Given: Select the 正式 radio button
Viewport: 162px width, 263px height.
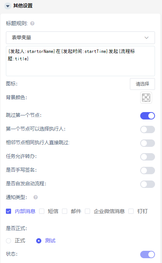Looking at the screenshot, I should tap(8, 241).
